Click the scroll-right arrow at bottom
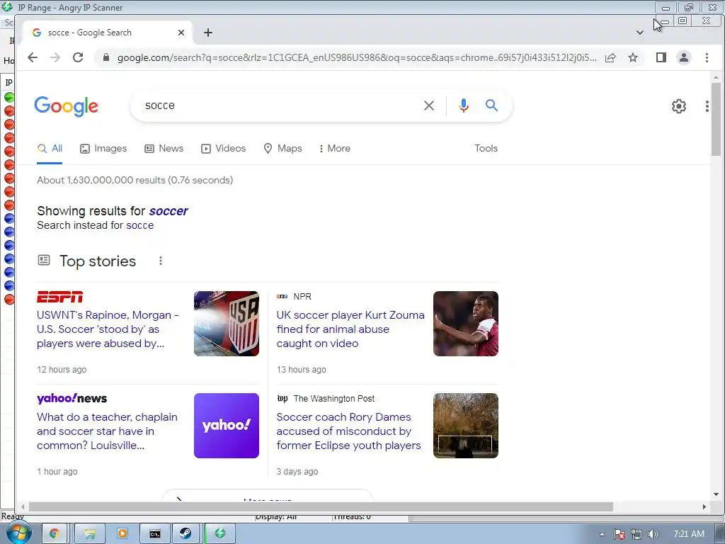 [x=704, y=507]
